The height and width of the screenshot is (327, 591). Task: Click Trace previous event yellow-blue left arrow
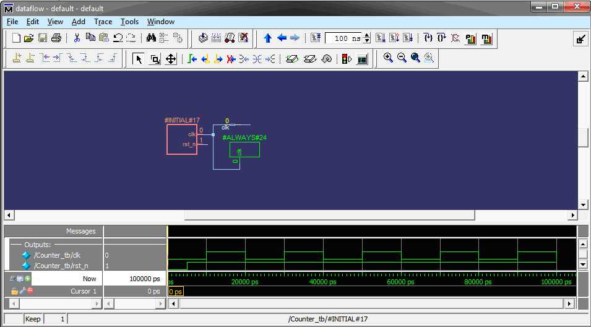(x=205, y=59)
